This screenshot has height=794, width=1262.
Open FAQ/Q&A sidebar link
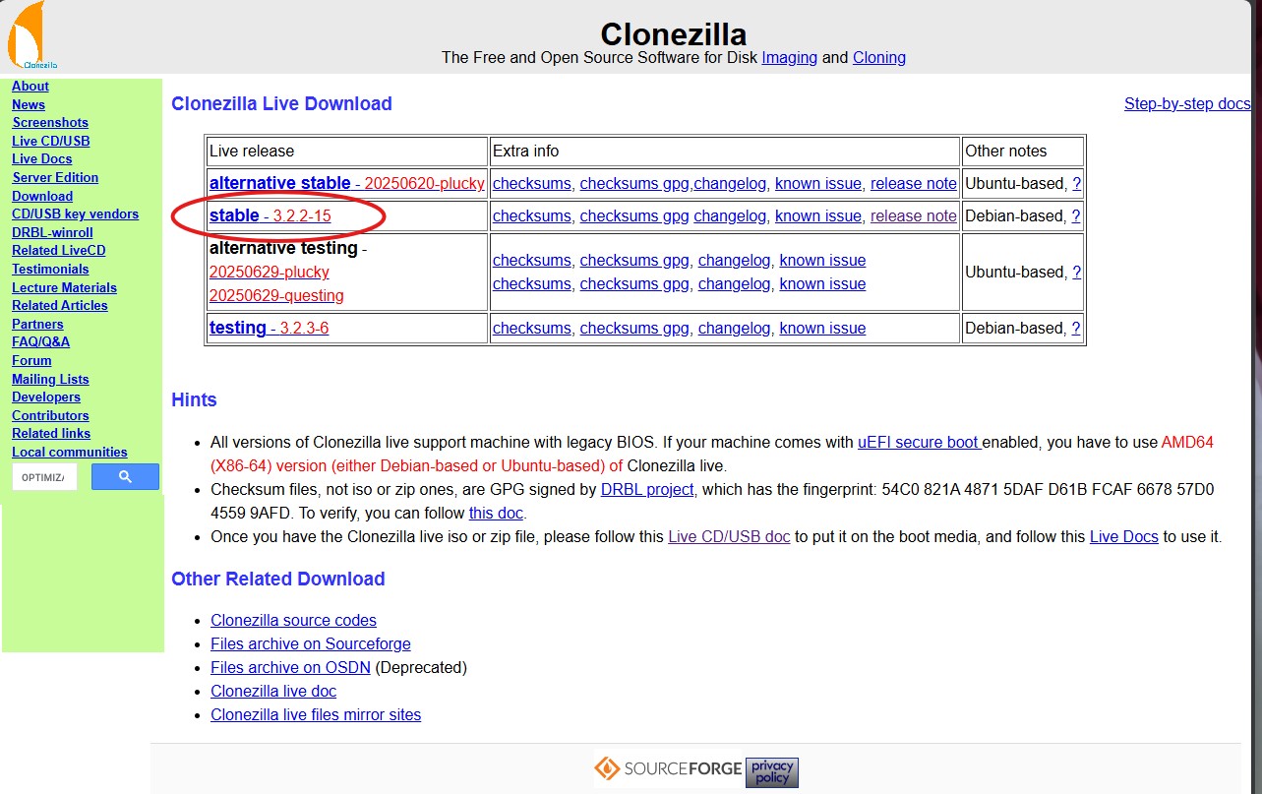click(40, 341)
